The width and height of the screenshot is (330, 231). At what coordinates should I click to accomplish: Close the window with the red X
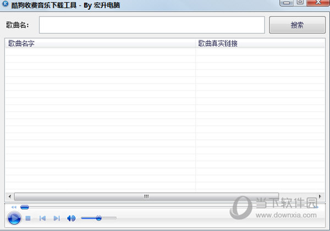pyautogui.click(x=318, y=2)
